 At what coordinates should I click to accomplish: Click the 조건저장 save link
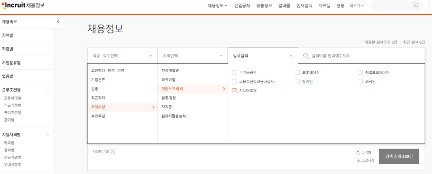tap(365, 161)
